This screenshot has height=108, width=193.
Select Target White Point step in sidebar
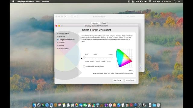coord(67,40)
